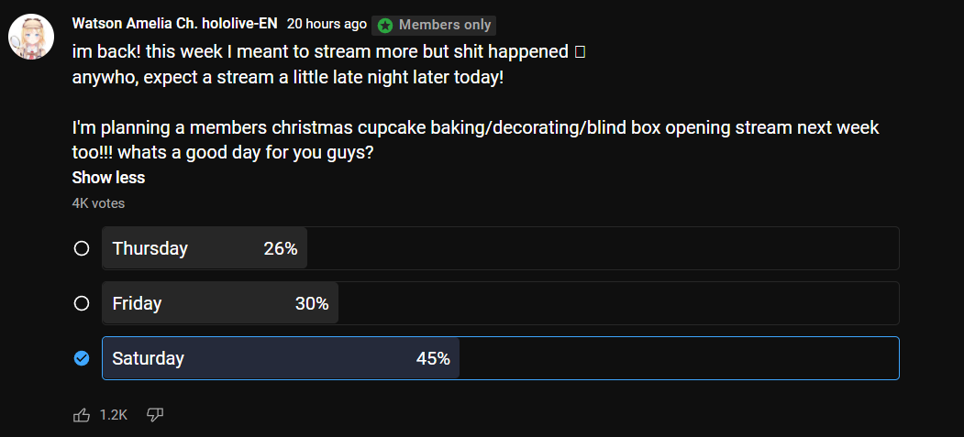The image size is (964, 437).
Task: Click the Members only badge
Action: 434,25
